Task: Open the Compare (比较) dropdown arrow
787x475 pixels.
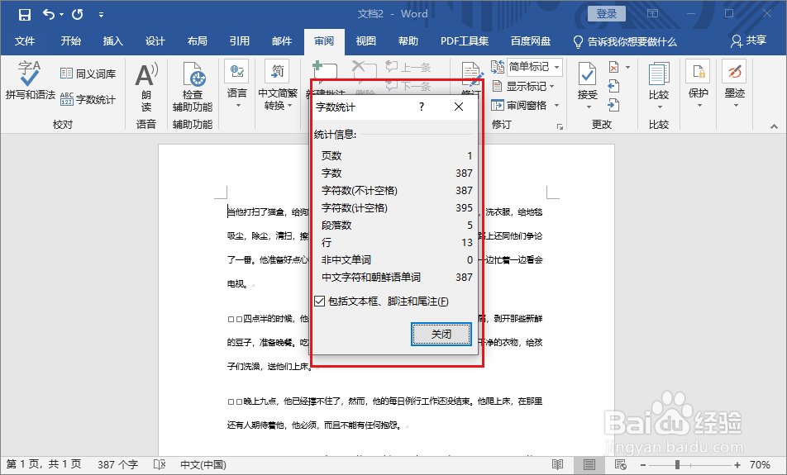Action: point(659,107)
